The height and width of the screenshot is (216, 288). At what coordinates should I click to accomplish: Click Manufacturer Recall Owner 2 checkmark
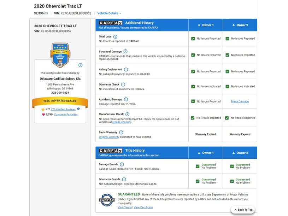point(227,118)
